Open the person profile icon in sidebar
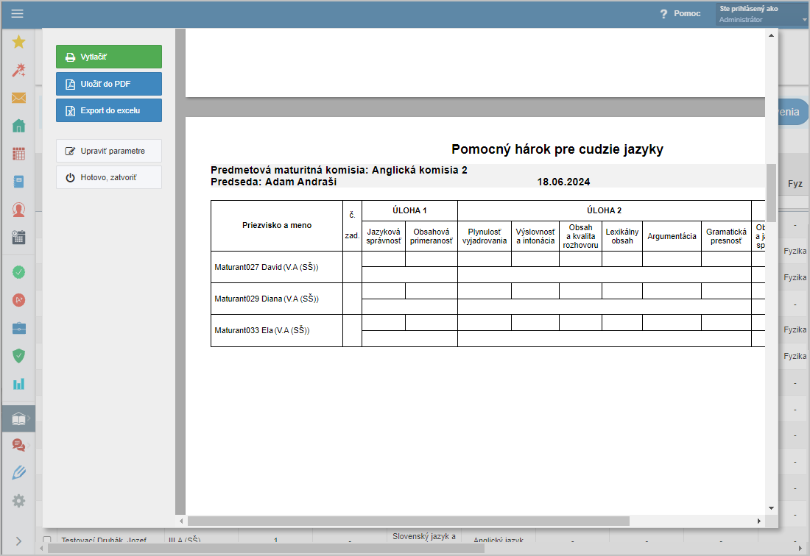 [18, 210]
